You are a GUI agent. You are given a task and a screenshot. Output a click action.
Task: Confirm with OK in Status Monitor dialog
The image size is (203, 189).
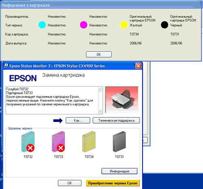click(x=70, y=183)
